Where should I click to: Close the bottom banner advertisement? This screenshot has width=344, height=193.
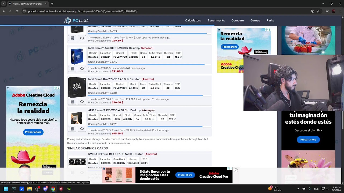236,170
